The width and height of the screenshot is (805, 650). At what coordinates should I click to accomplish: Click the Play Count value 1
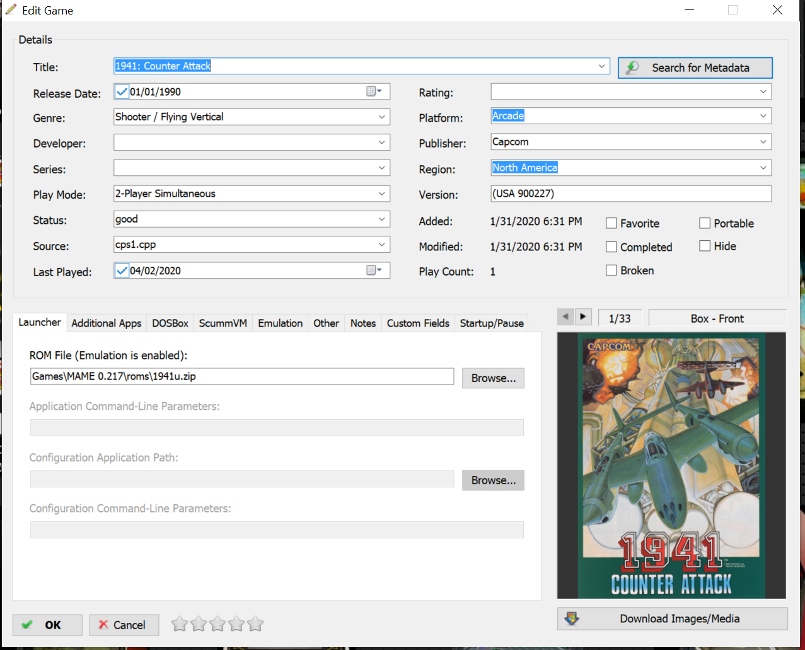click(493, 272)
